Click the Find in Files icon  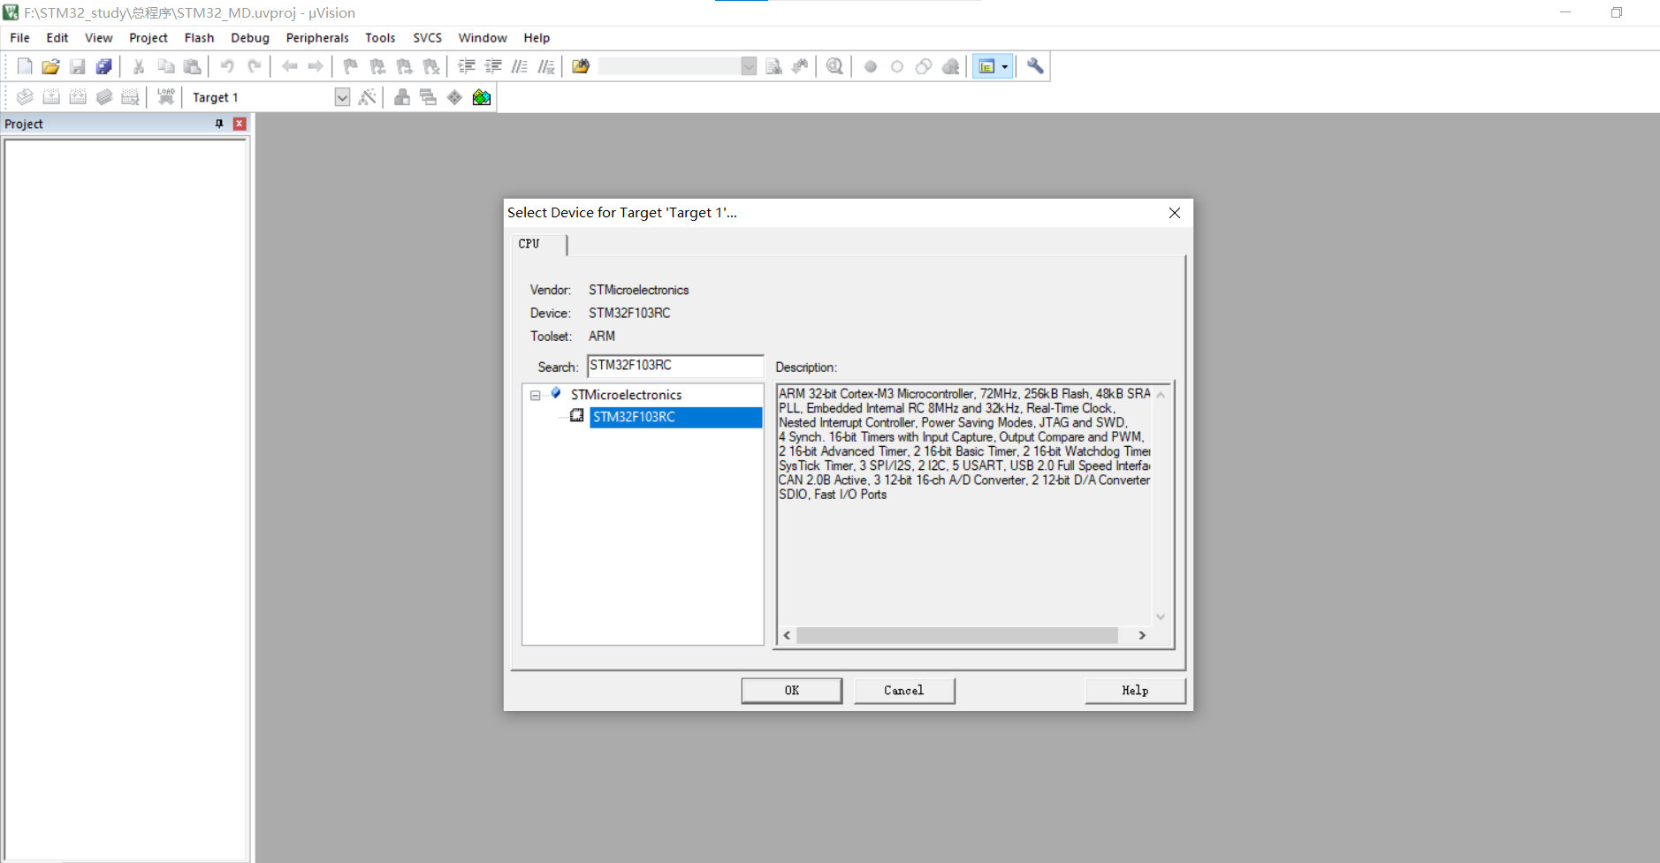[x=581, y=66]
